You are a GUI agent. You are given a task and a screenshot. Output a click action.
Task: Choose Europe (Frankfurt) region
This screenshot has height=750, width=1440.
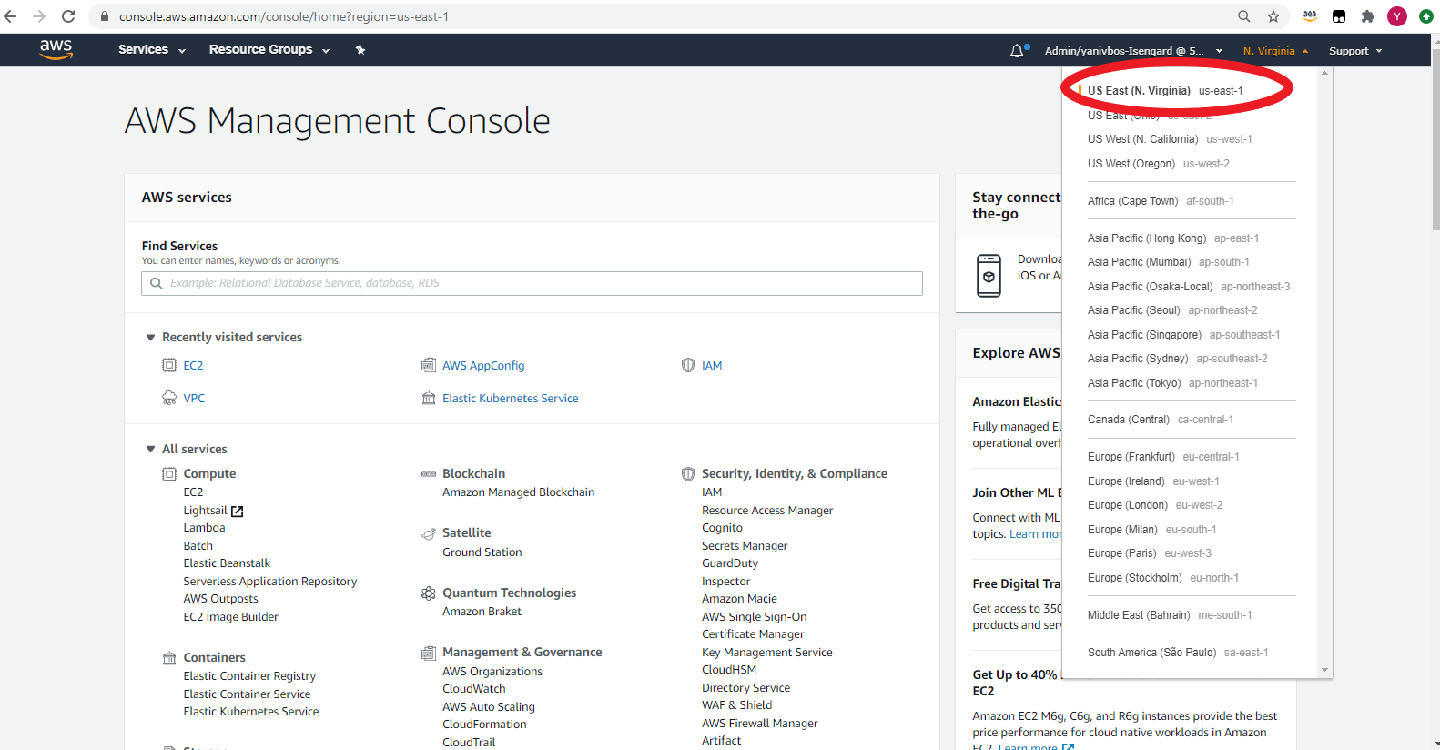click(x=1163, y=457)
